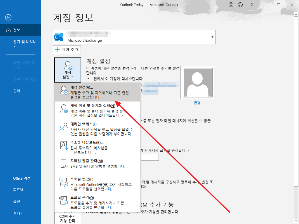
Task: Click the 계정 추가 button
Action: click(x=67, y=50)
